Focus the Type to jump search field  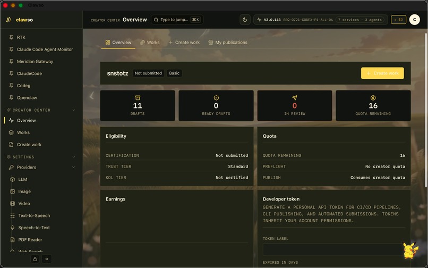177,20
